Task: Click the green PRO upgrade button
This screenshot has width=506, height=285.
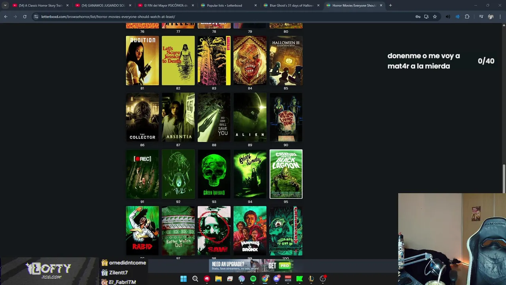Action: pos(284,266)
